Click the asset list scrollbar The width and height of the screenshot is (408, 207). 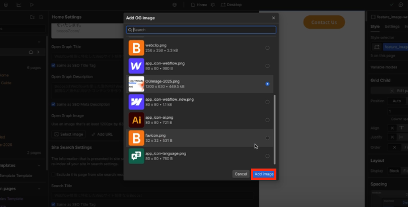click(x=275, y=130)
